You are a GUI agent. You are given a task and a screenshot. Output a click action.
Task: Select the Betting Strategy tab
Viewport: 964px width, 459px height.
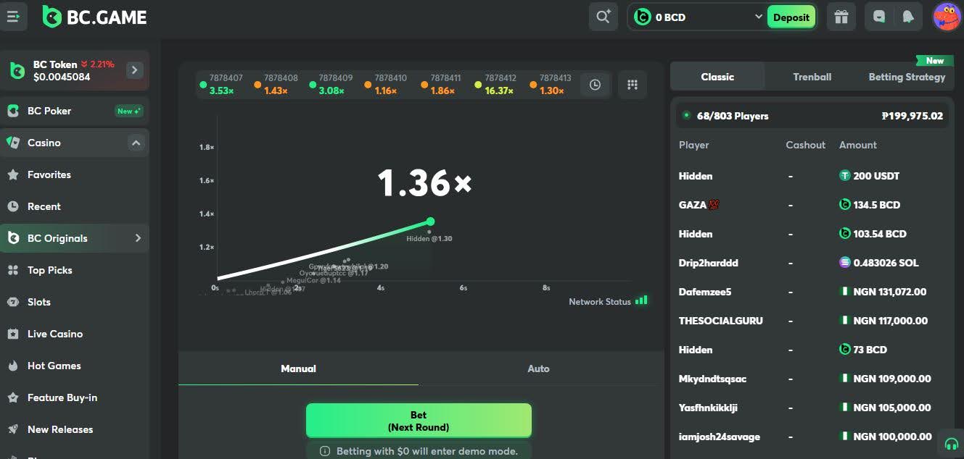(x=907, y=77)
